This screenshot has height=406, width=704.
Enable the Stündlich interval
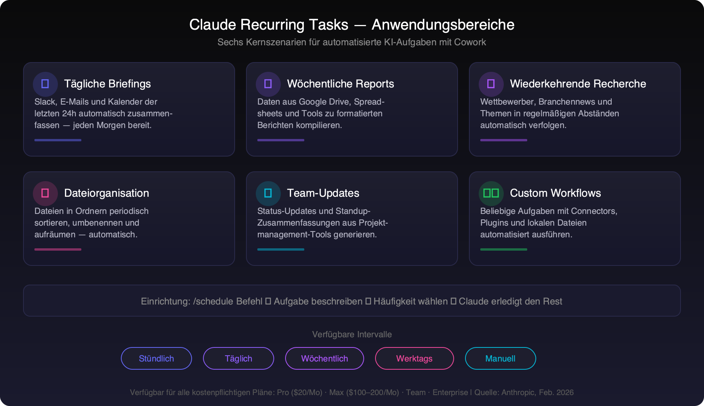coord(156,358)
